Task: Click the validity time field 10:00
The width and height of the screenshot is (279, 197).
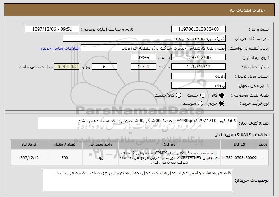Action: (143, 67)
